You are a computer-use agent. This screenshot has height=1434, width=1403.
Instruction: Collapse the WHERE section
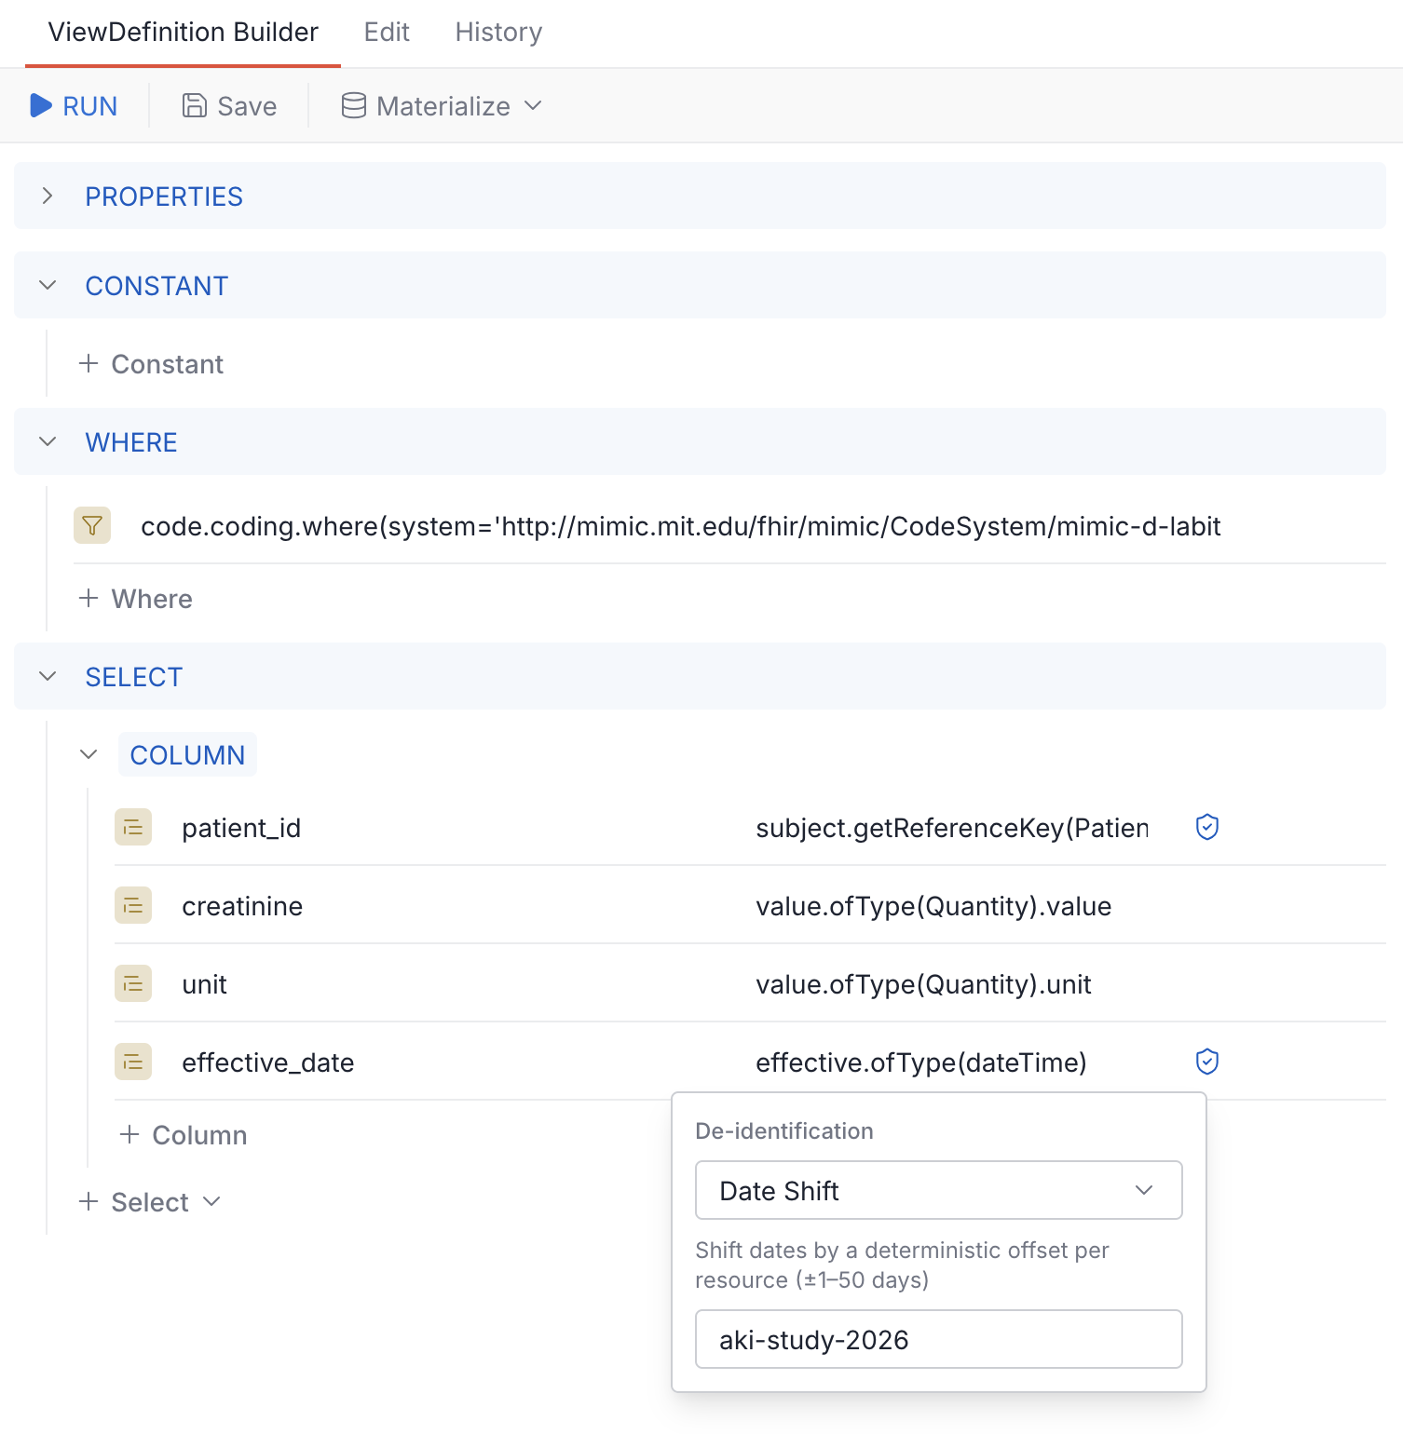coord(48,441)
